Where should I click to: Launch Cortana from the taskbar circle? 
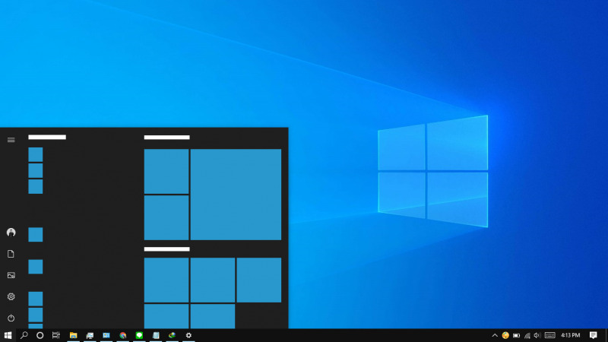click(40, 335)
